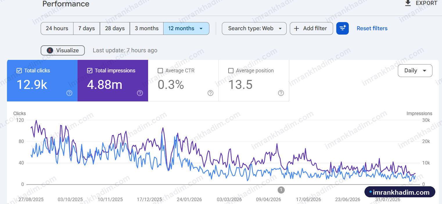Screen dimensions: 442x204
Task: Click the 13.5 average position value
Action: point(240,85)
